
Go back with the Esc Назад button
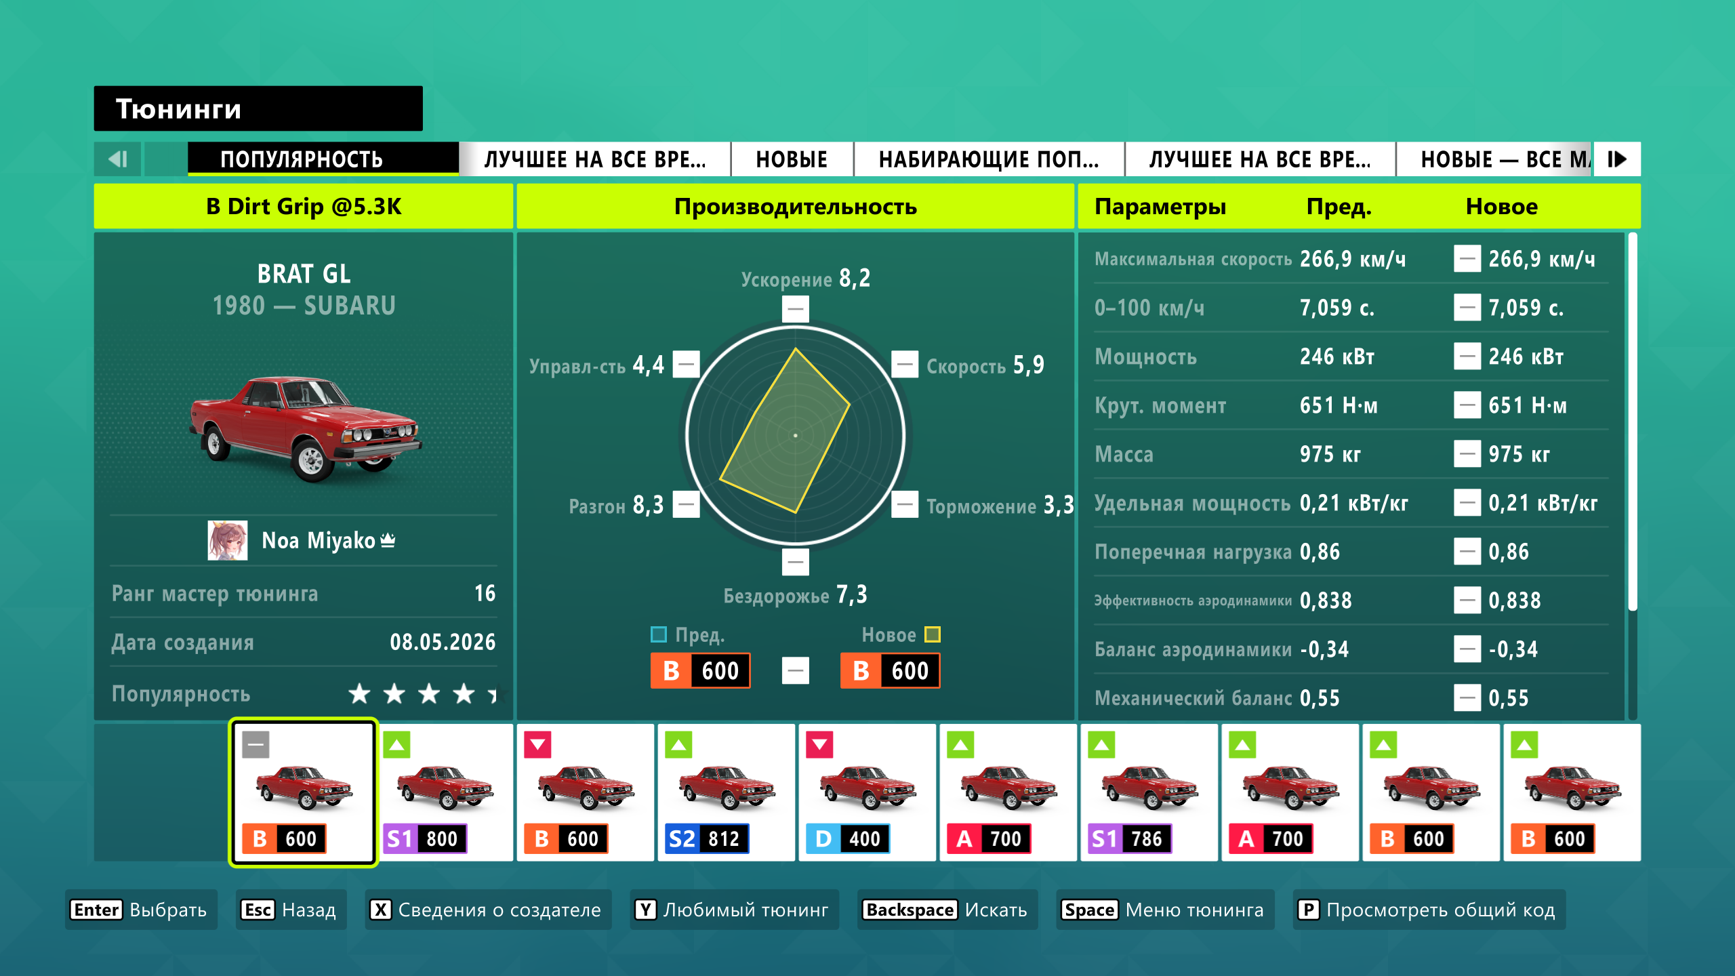click(291, 910)
